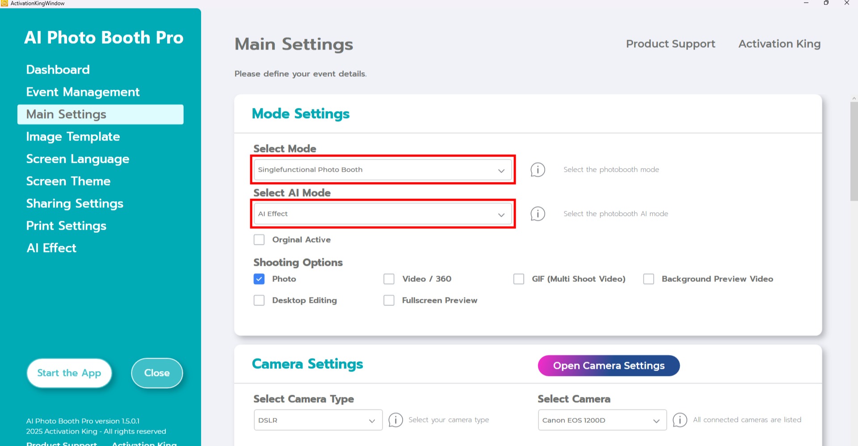Enable the Orginal Active checkbox

tap(259, 240)
